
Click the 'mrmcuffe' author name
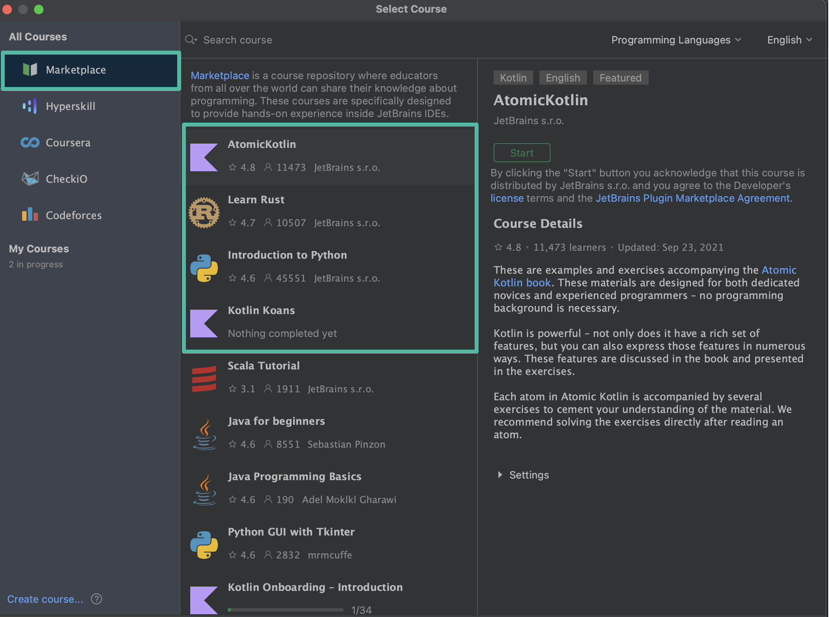[329, 555]
